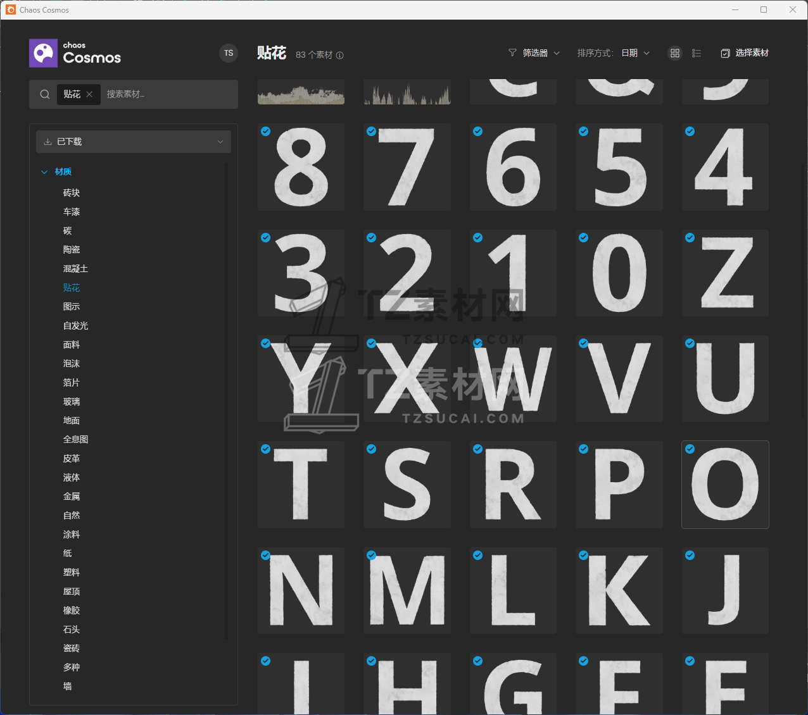Toggle the downloaded checkmark on decal R
The height and width of the screenshot is (715, 808).
coord(478,449)
